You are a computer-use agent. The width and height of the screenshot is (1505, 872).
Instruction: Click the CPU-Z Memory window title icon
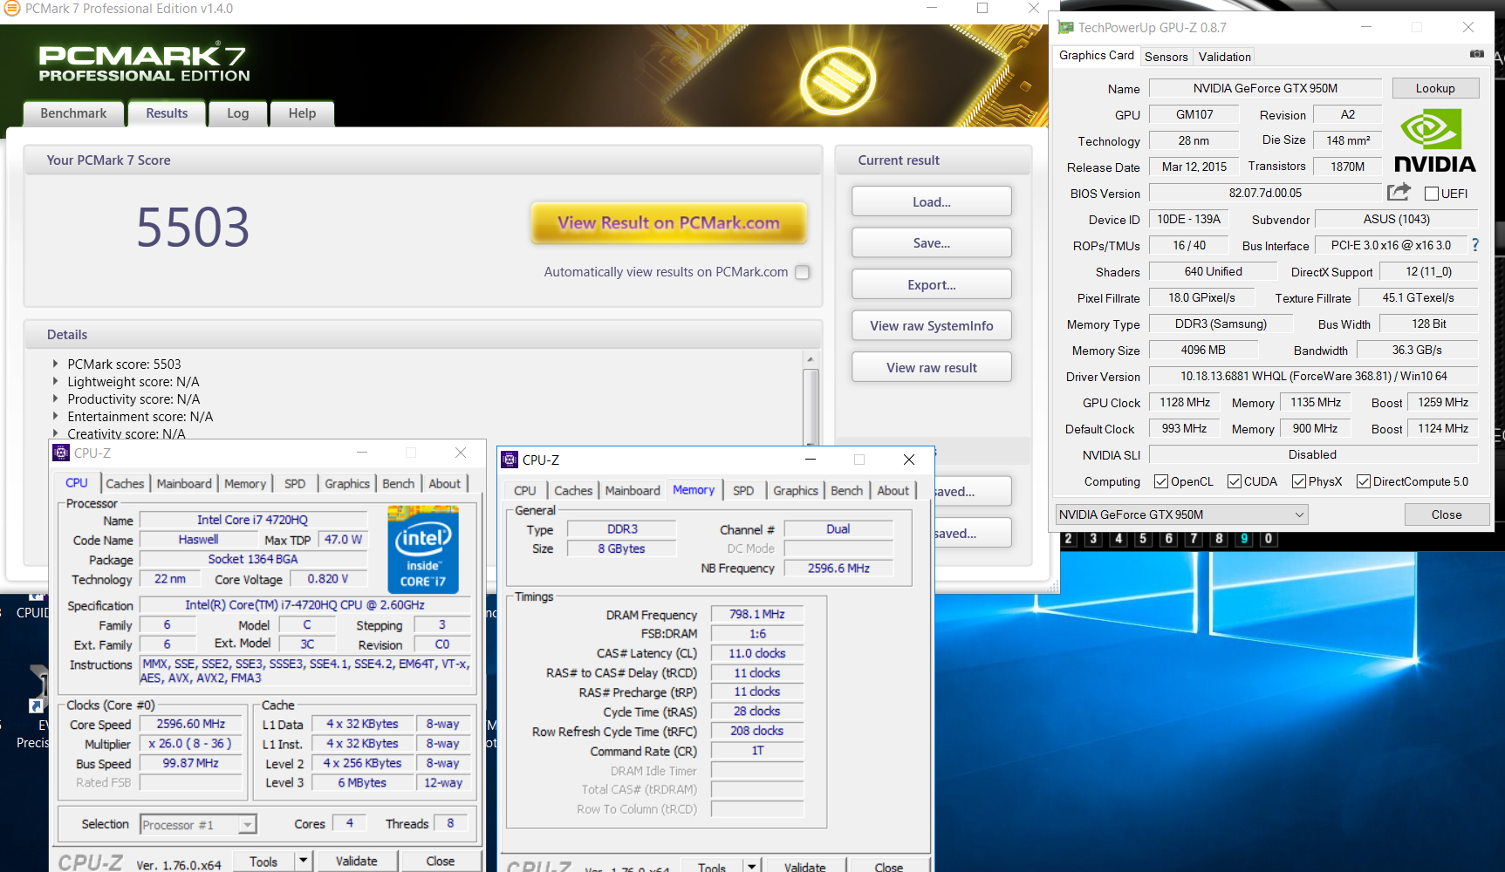click(510, 460)
